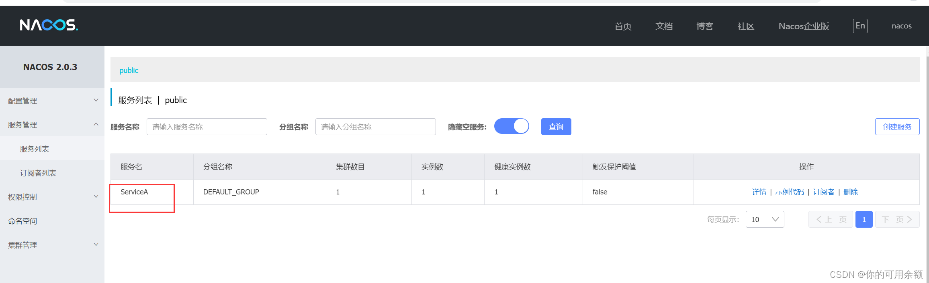Click the 每页显示 label
This screenshot has height=283, width=929.
(x=723, y=220)
